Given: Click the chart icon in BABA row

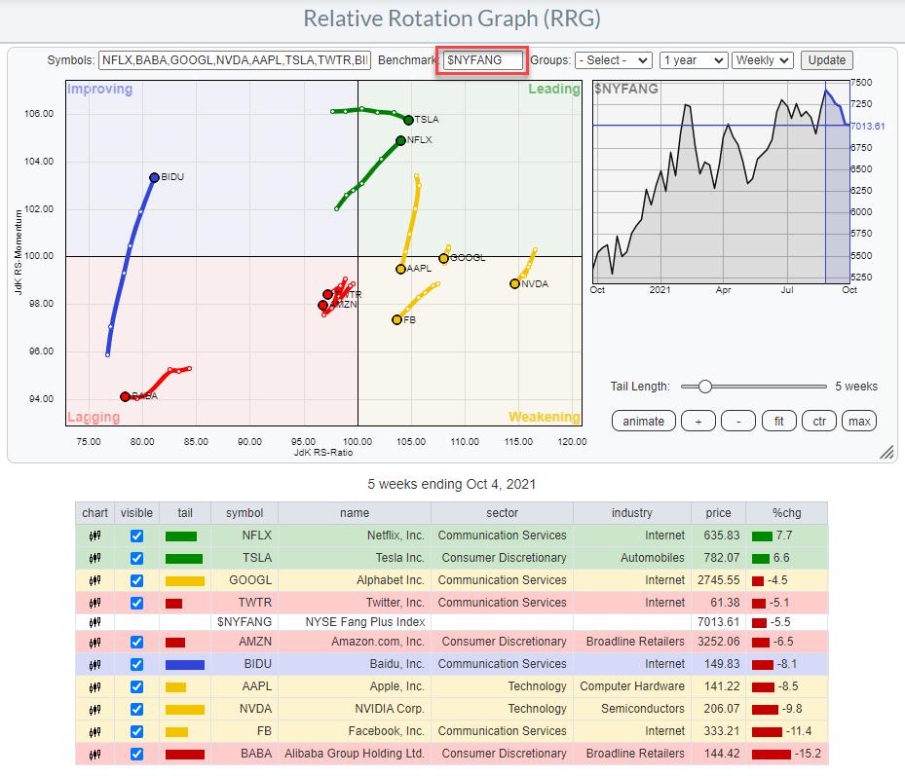Looking at the screenshot, I should (94, 754).
